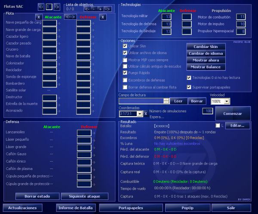Disable the Fuego Rápido option
Screen dimensions: 258x214
[x=125, y=73]
